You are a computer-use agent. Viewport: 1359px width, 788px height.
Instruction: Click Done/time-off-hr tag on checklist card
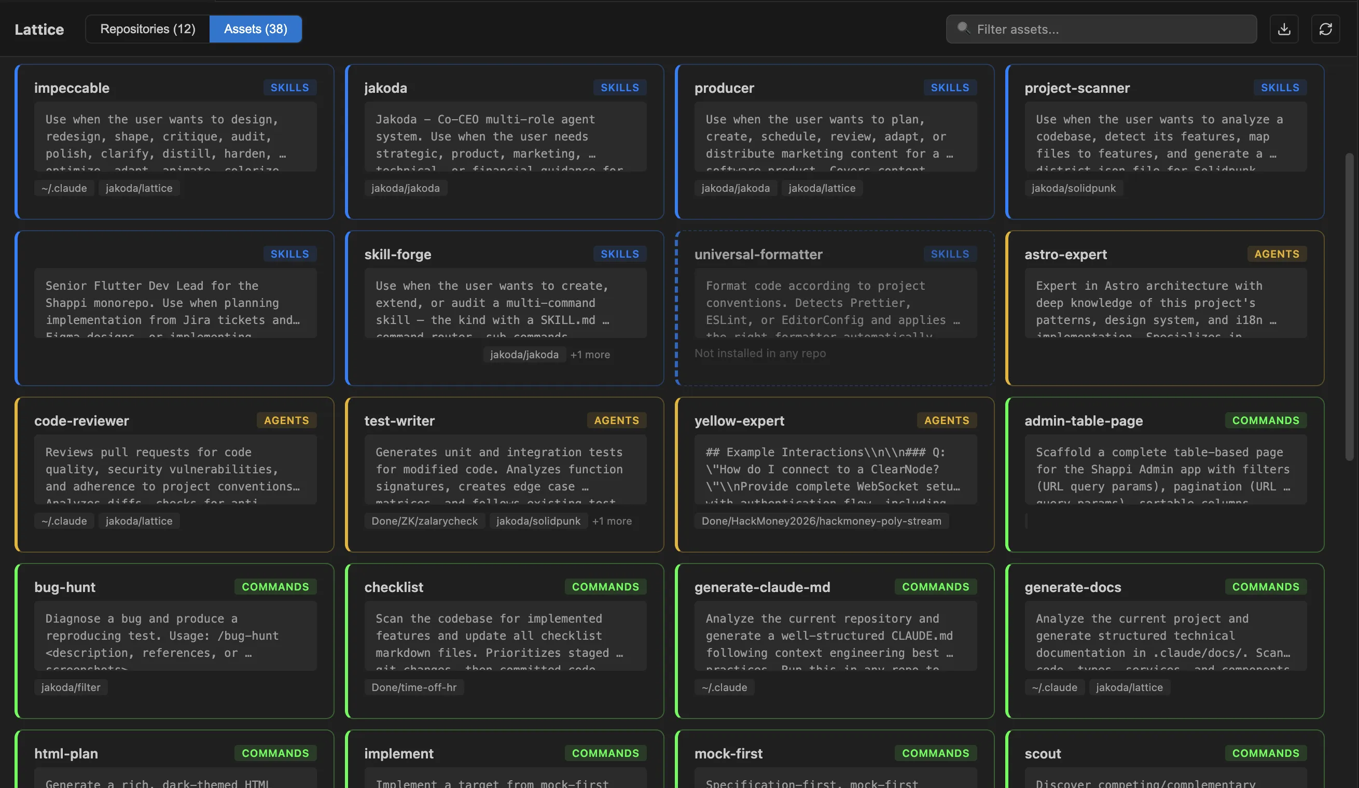tap(414, 688)
